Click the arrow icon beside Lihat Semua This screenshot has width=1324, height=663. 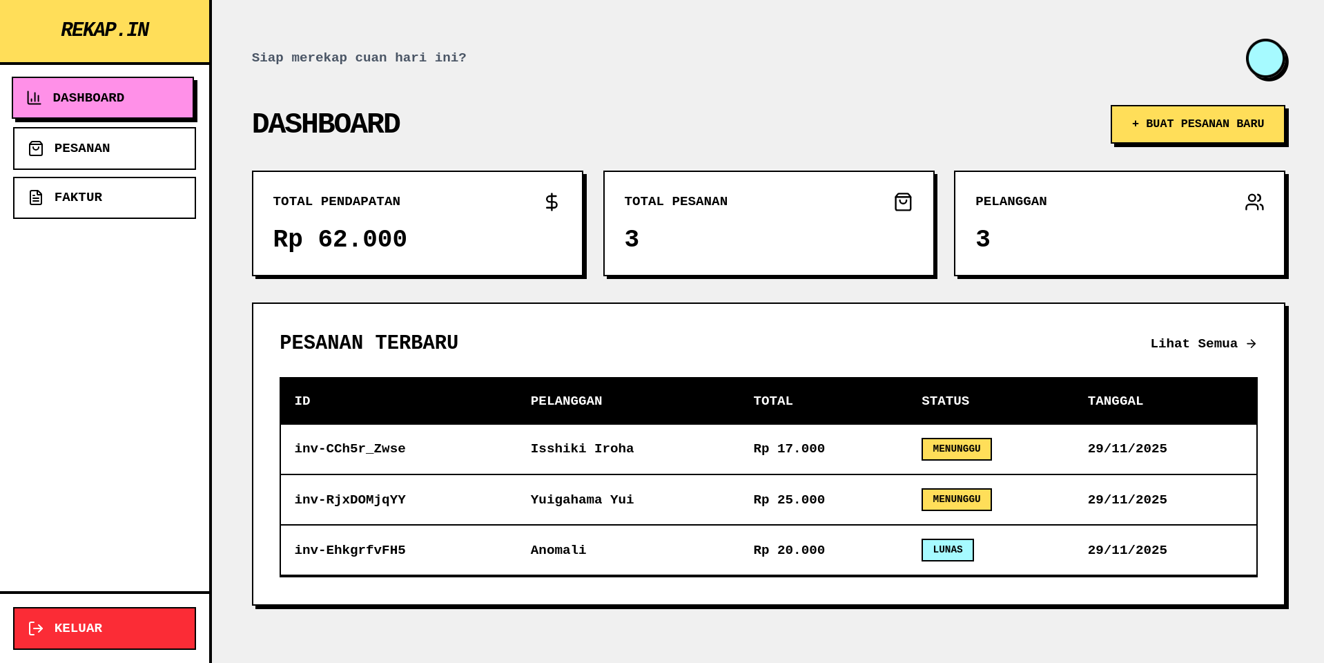point(1251,343)
